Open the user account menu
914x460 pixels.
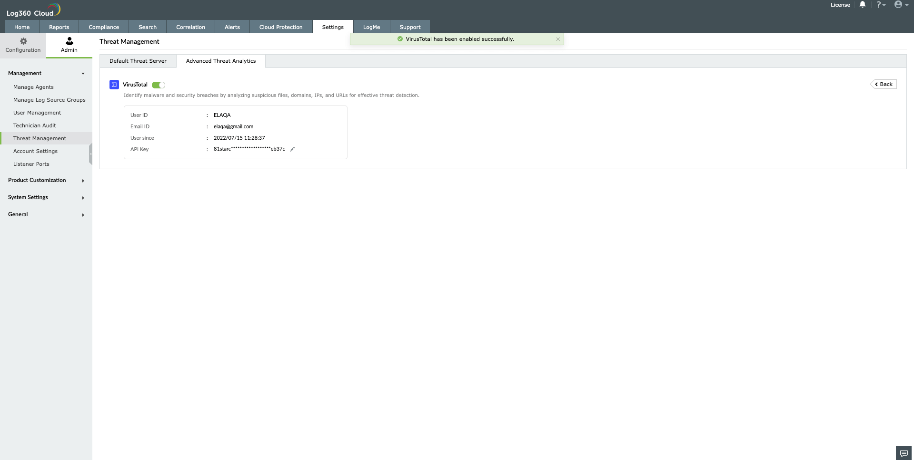coord(901,5)
